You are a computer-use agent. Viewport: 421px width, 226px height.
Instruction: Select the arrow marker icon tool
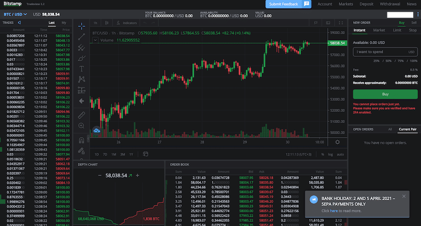pos(82,101)
